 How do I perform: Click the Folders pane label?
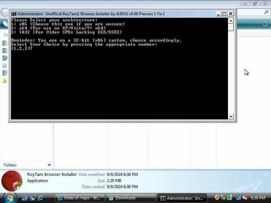10,165
